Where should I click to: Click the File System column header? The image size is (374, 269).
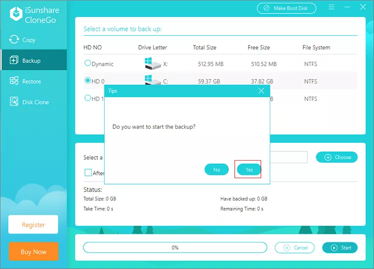pyautogui.click(x=316, y=47)
